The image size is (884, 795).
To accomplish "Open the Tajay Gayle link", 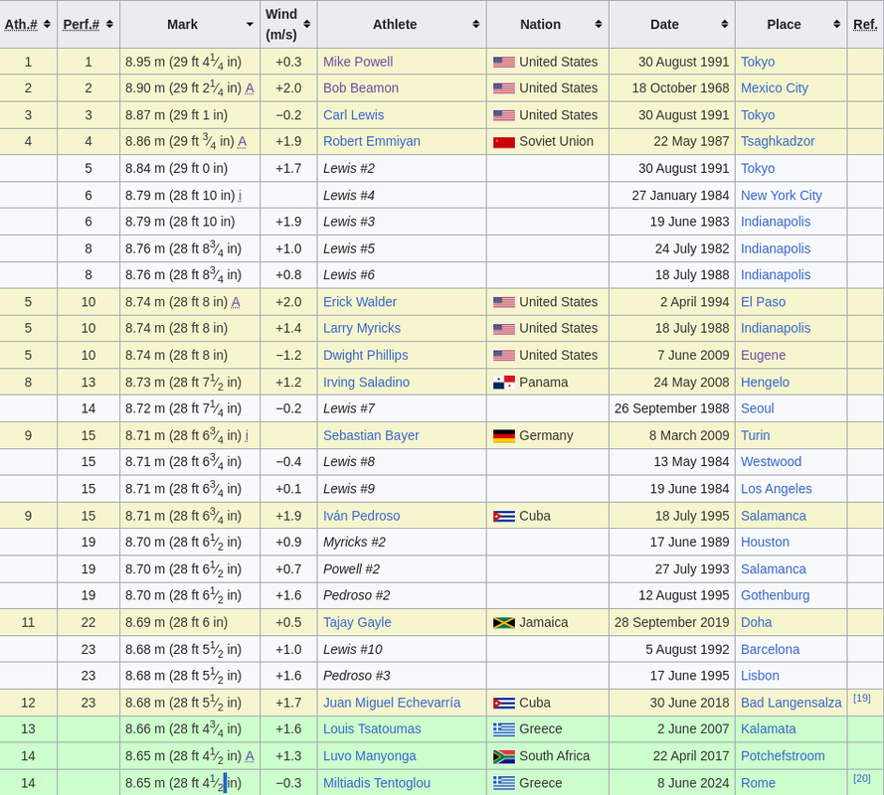I will [357, 623].
